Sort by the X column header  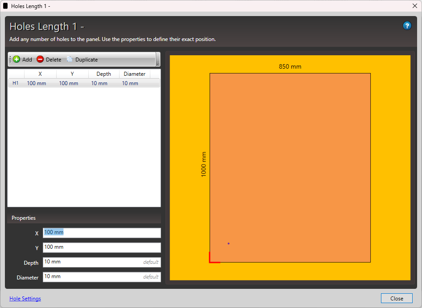click(40, 74)
